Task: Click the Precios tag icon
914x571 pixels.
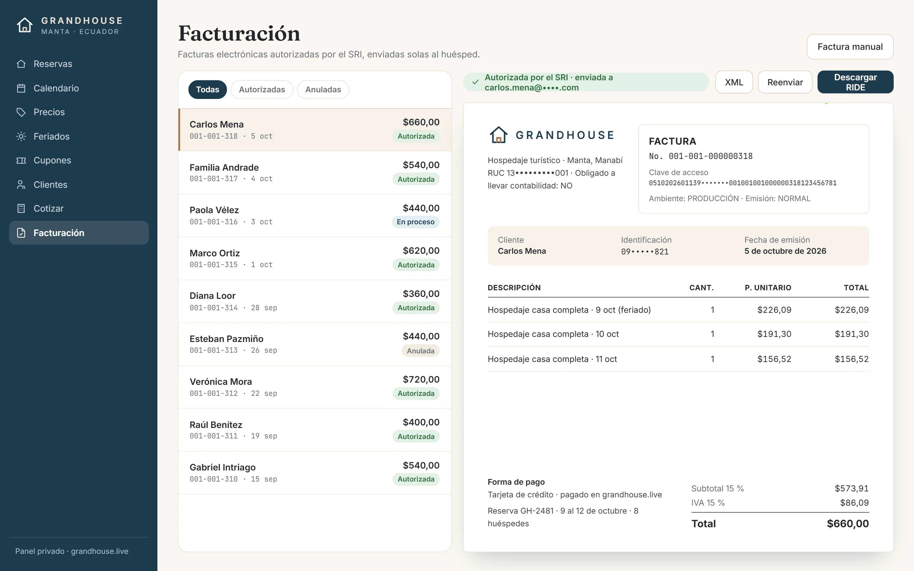Action: point(21,112)
